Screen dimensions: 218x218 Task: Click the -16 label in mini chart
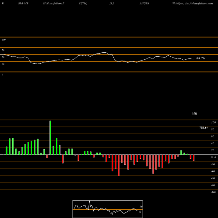click(x=140, y=207)
